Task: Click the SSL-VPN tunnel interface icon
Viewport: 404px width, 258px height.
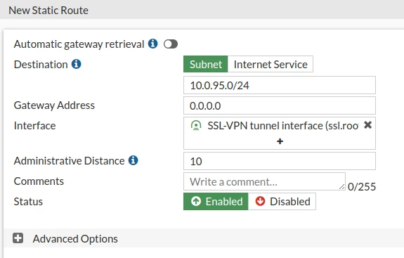Action: pyautogui.click(x=196, y=126)
